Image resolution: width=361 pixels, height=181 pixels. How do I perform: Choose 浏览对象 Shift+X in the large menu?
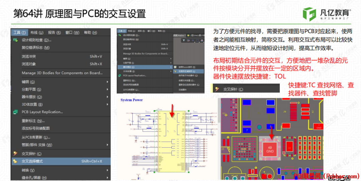tap(61, 64)
